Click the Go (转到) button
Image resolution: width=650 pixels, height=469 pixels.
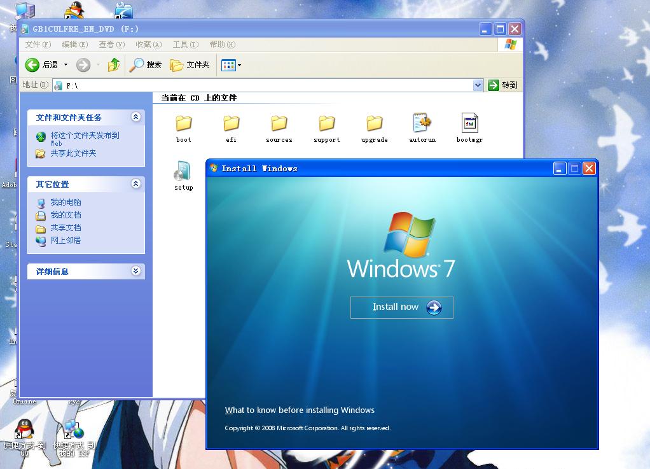coord(503,85)
